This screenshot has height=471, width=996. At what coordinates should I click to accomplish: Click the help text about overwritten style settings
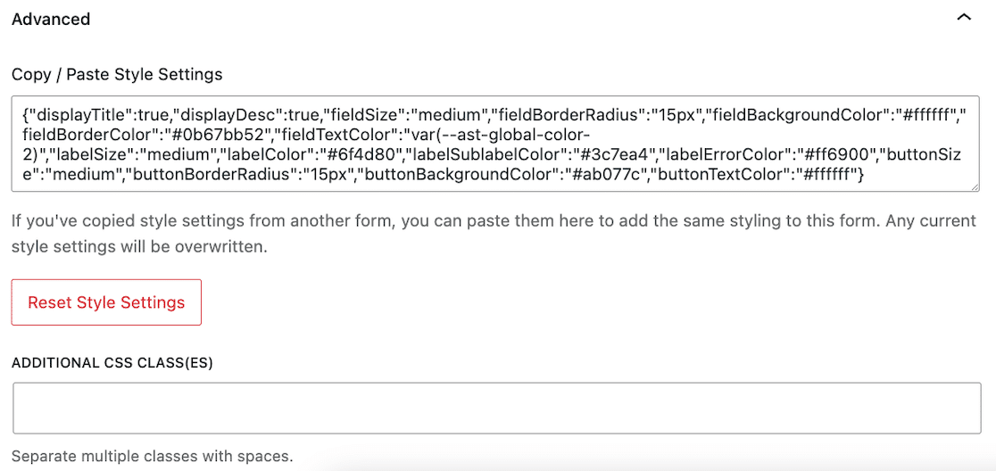[494, 234]
